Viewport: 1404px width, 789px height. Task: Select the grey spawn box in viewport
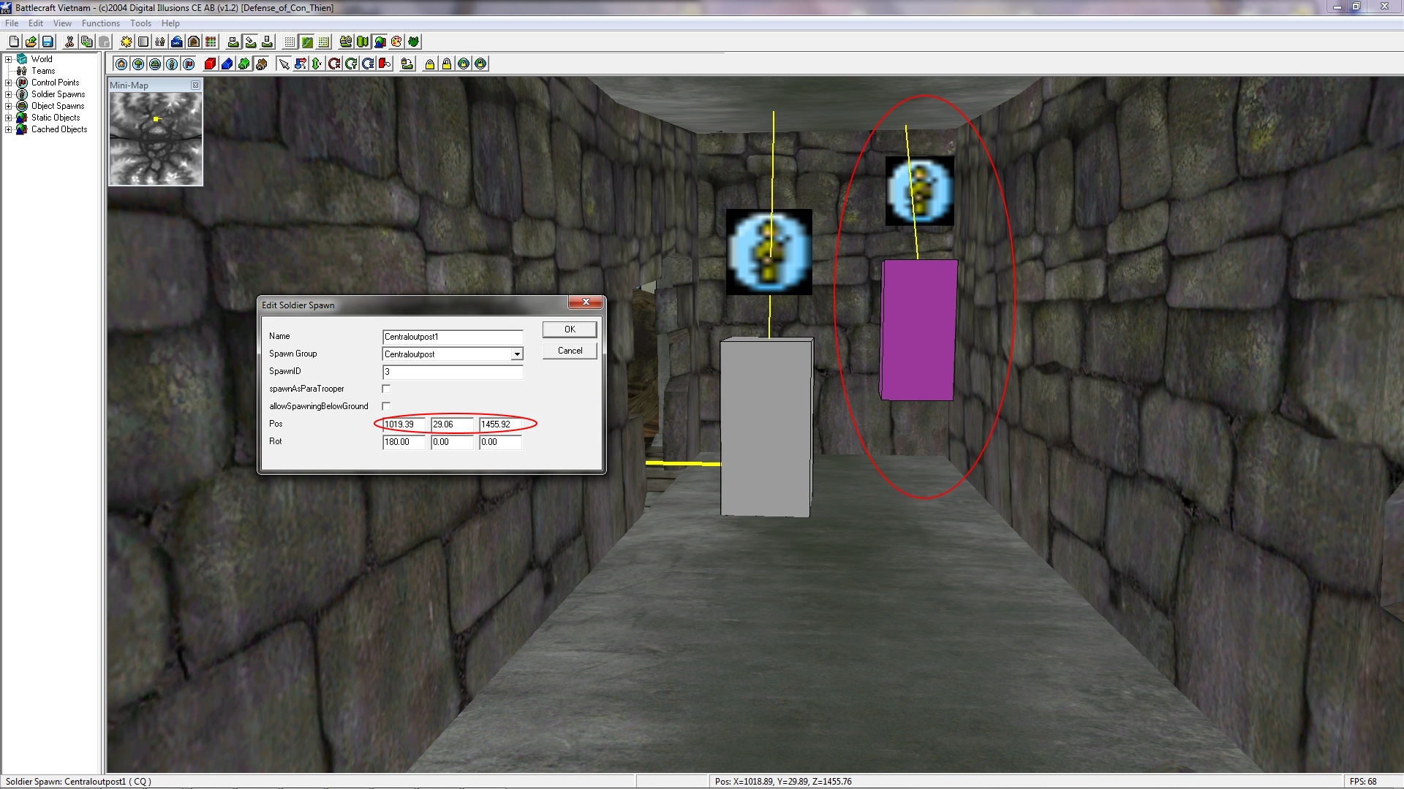click(766, 427)
